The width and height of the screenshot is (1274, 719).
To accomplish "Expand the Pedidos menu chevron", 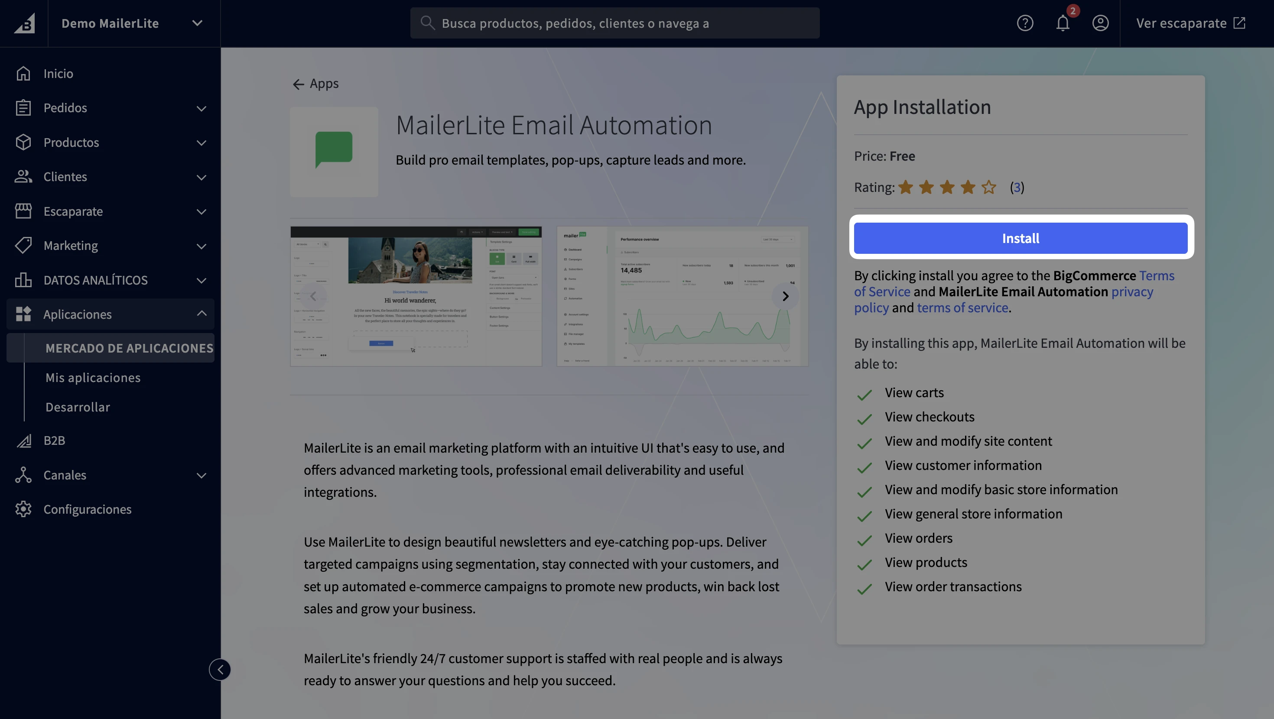I will coord(201,108).
